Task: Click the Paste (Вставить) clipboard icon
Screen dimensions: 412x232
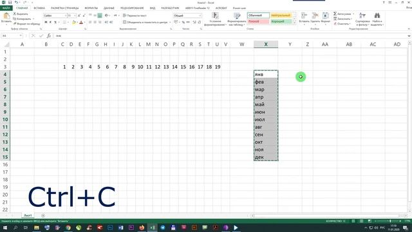Action: (x=6, y=15)
